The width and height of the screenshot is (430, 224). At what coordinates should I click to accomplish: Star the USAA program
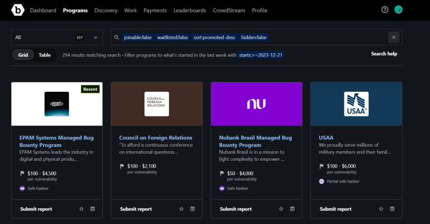tap(380, 209)
